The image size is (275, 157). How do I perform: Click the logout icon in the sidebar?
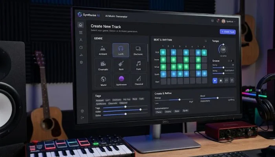(82, 118)
